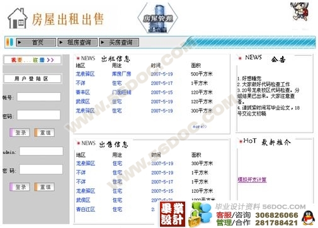
Task: Open 青白江区 sale listing link
Action: (86, 209)
